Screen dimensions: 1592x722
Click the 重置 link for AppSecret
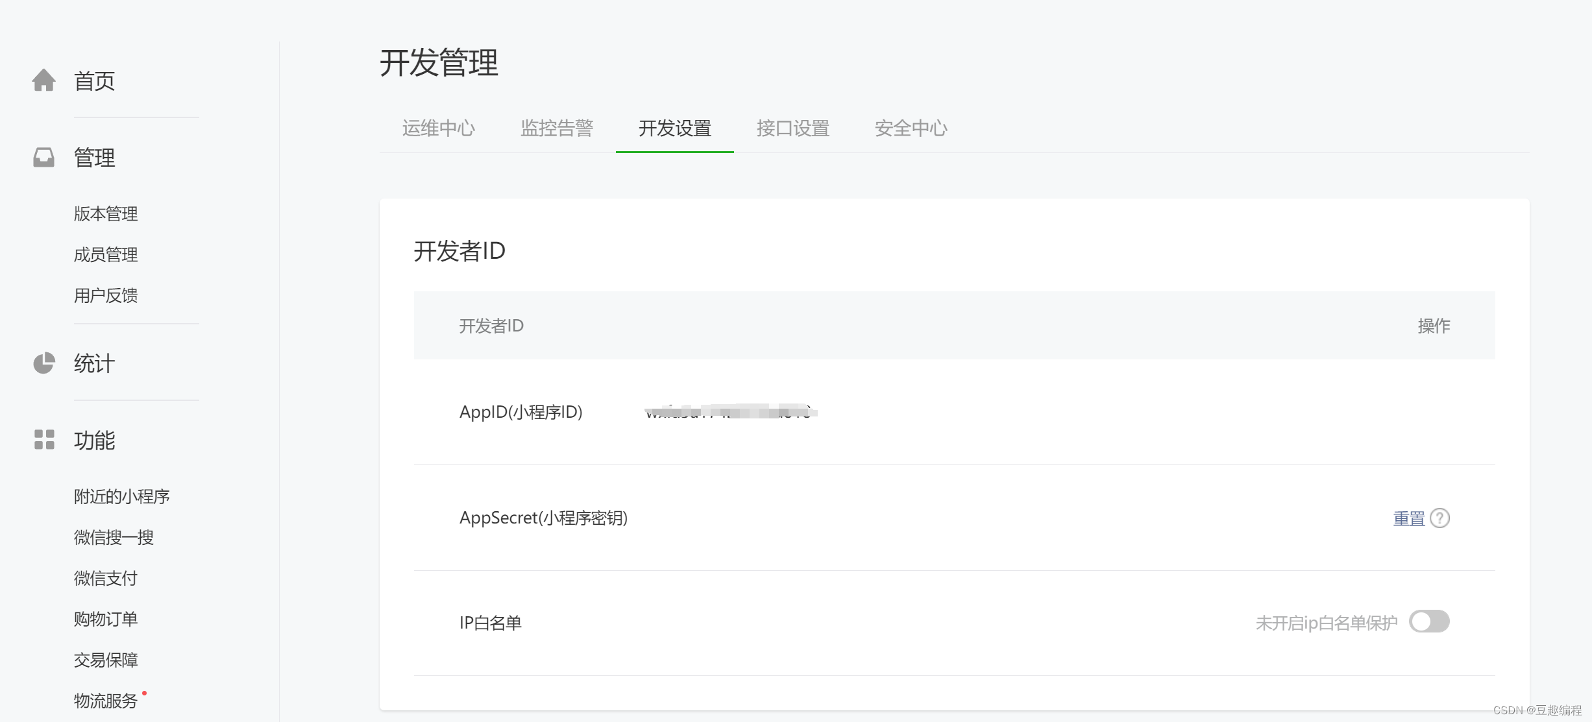(x=1408, y=518)
